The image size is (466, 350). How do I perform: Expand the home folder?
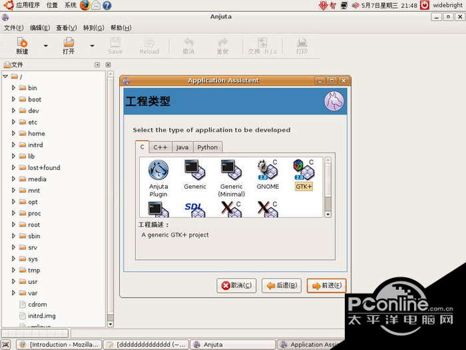[x=13, y=133]
